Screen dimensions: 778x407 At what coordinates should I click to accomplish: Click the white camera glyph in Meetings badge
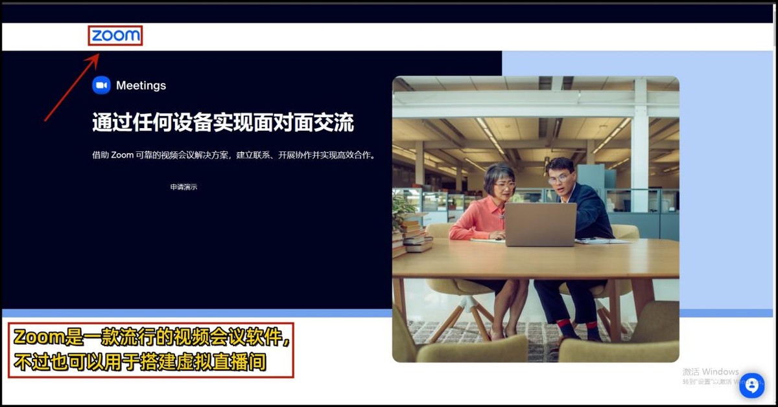point(100,85)
